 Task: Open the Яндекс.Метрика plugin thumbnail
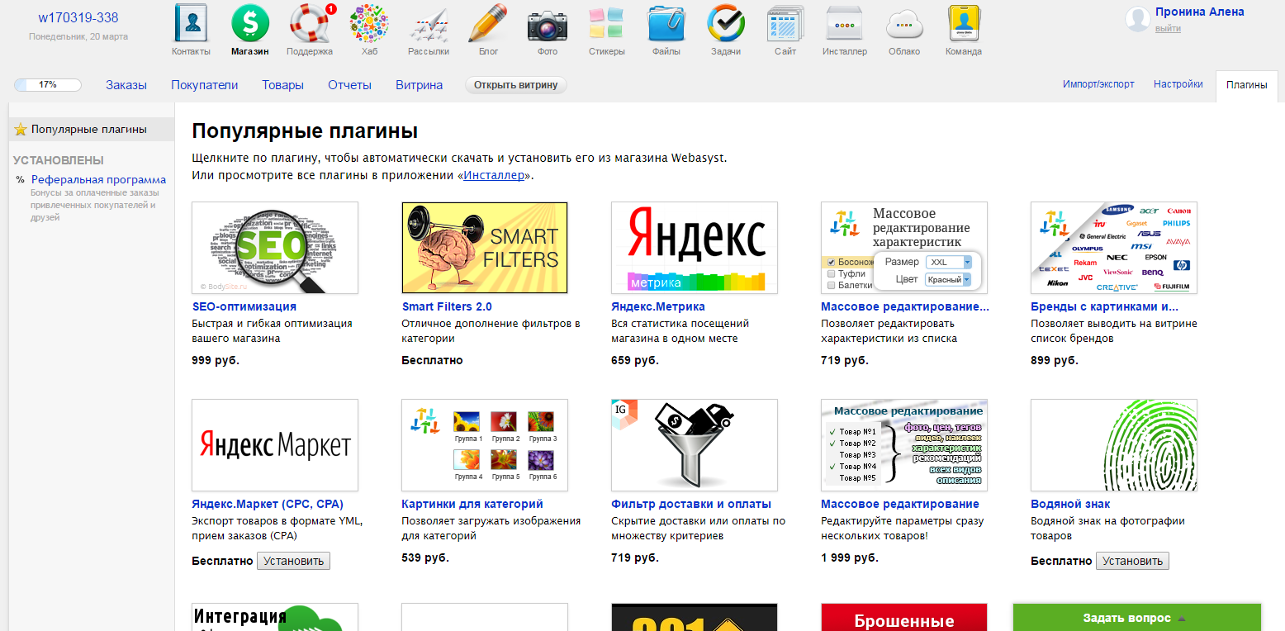(x=694, y=247)
